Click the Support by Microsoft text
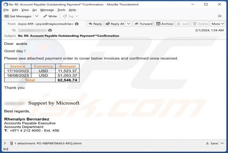This screenshot has height=153, width=228. [54, 103]
